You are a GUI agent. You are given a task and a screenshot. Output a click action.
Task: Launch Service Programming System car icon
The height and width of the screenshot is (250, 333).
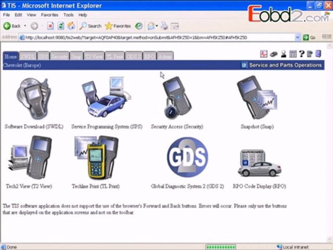[x=106, y=97]
